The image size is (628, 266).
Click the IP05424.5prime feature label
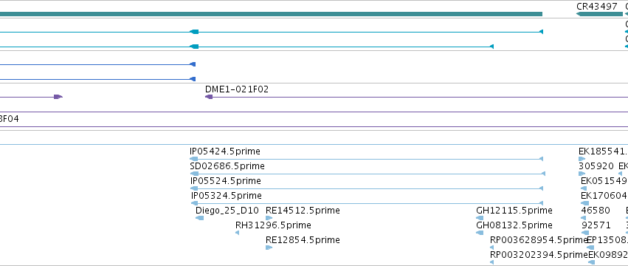224,151
